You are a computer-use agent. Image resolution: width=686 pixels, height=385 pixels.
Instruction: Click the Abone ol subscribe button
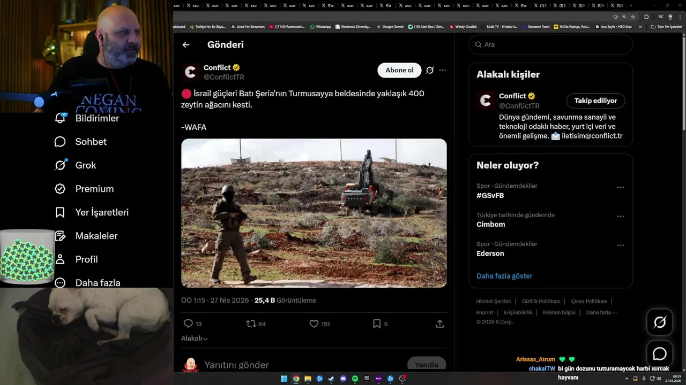tap(399, 70)
